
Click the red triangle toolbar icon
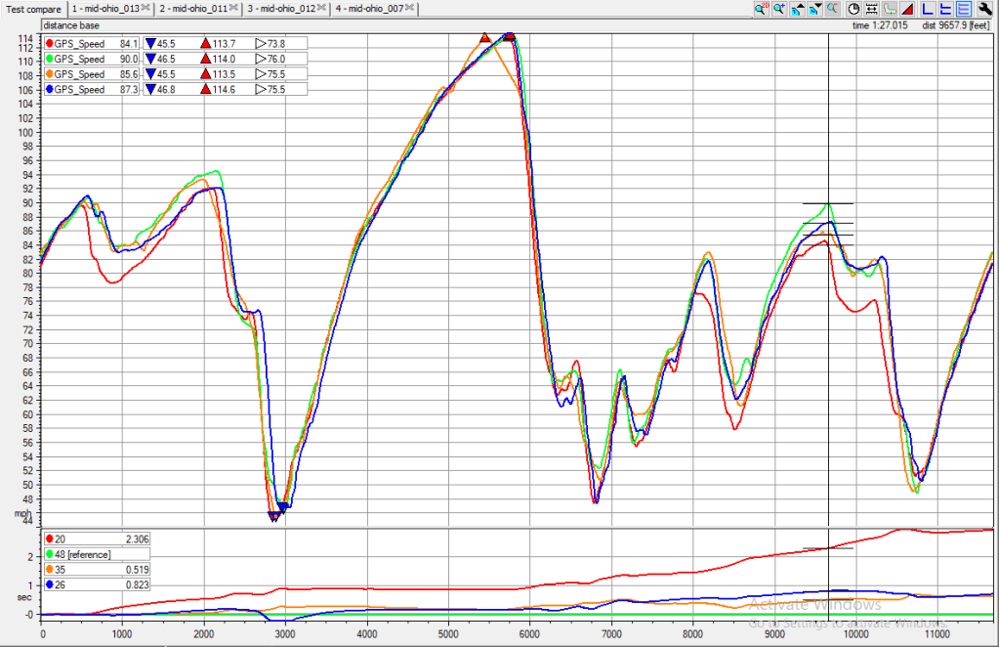coord(907,8)
